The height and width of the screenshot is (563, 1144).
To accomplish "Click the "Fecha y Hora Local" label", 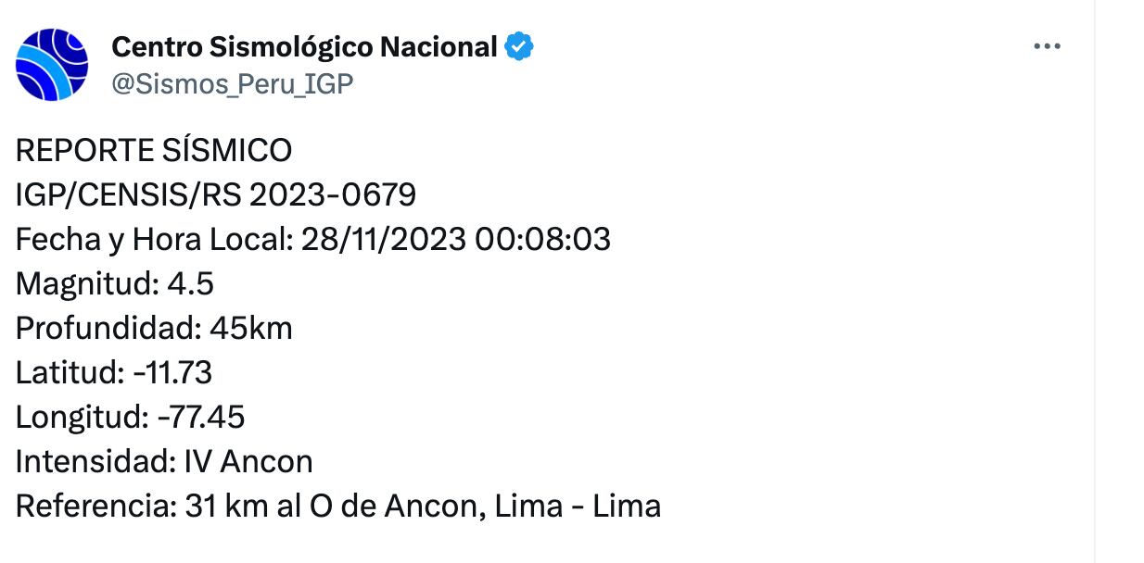I will pos(152,240).
